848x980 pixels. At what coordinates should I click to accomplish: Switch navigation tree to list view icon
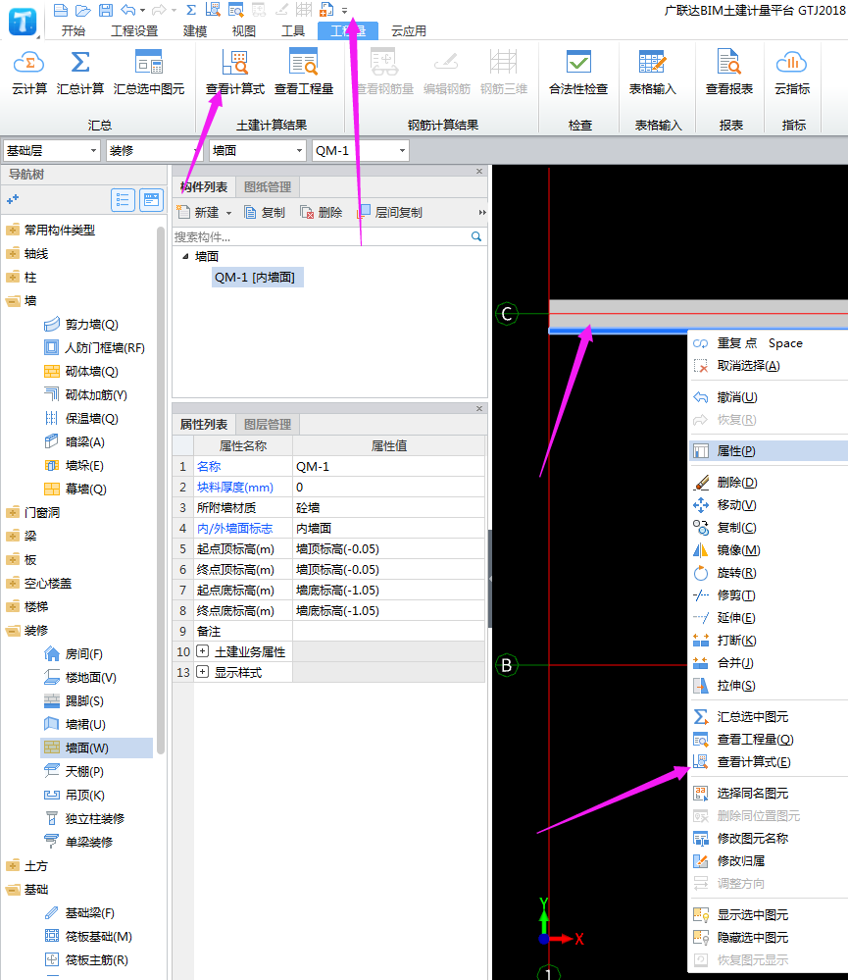point(123,200)
